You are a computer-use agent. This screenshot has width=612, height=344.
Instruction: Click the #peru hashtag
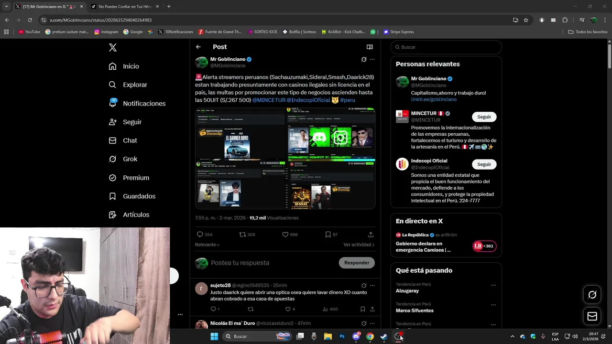(x=348, y=100)
